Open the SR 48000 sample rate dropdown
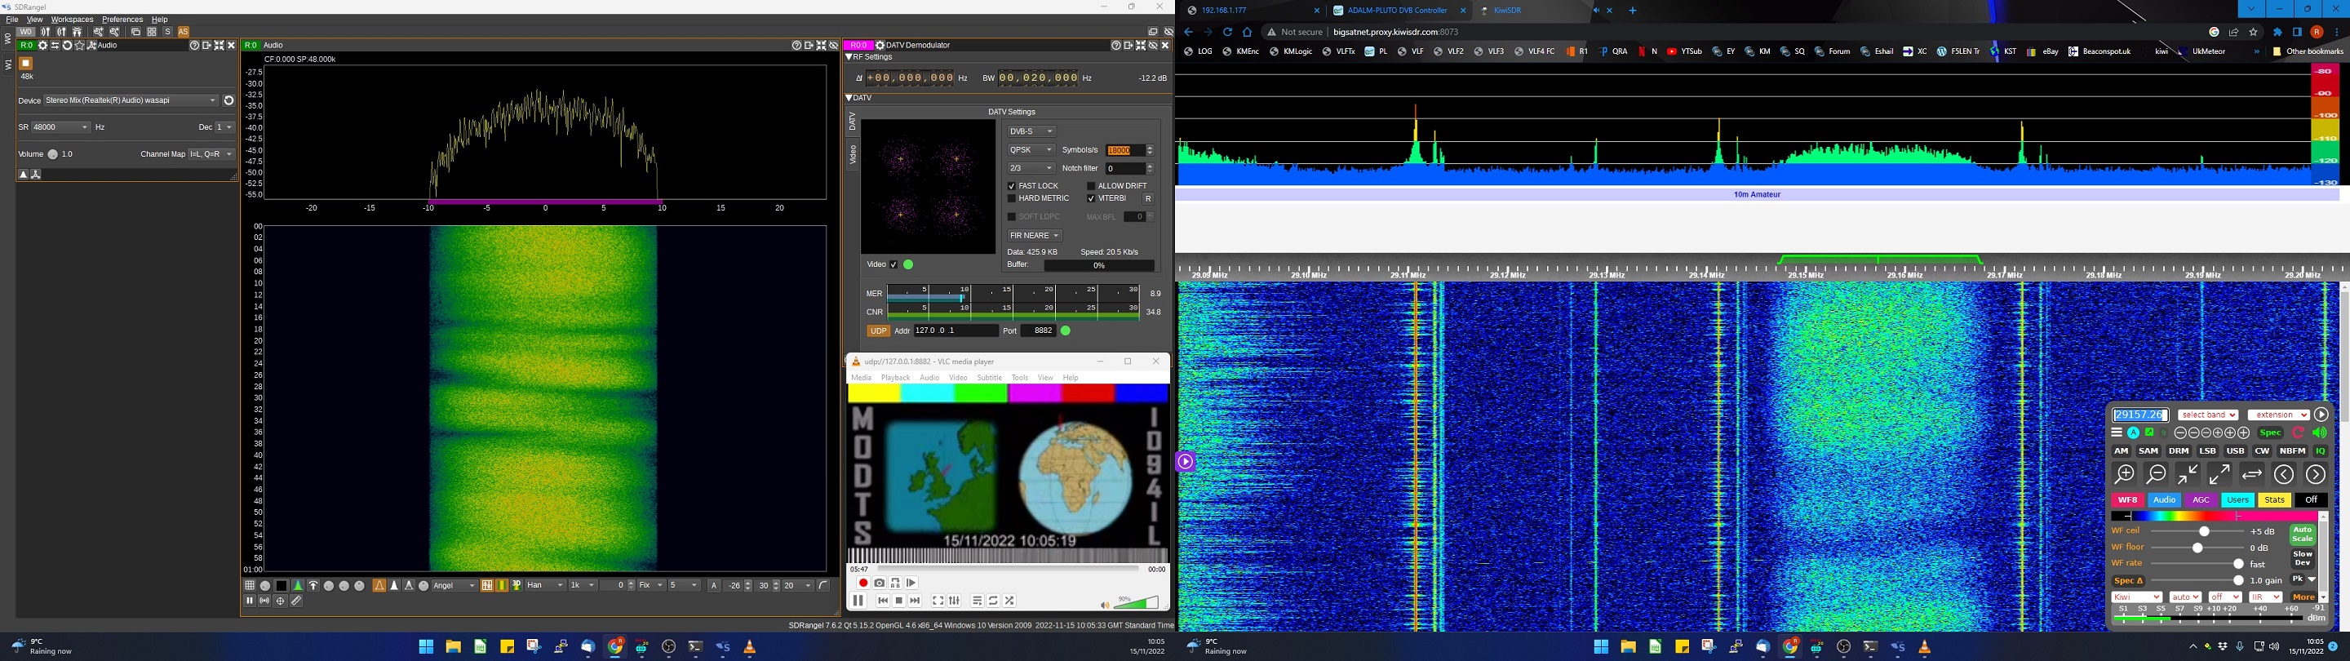Viewport: 2350px width, 661px height. (61, 128)
